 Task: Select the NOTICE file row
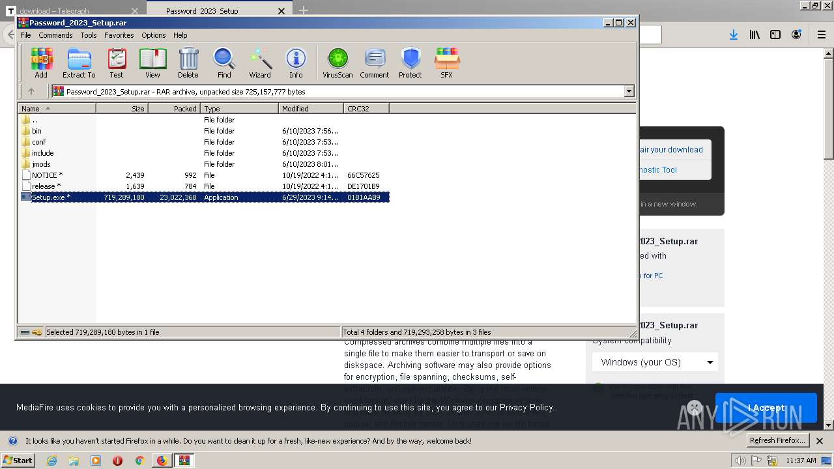[x=203, y=175]
